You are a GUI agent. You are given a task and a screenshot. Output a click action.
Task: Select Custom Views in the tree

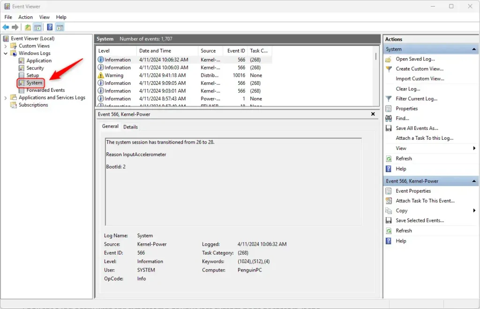34,45
